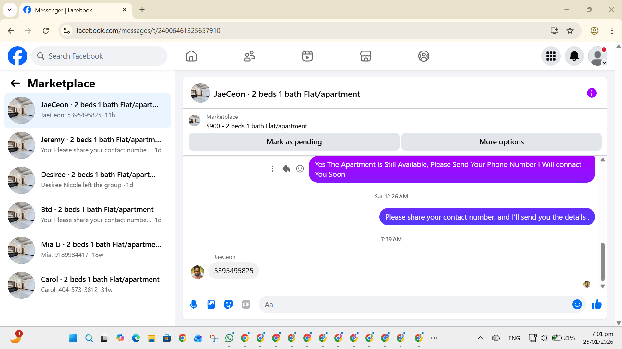This screenshot has height=349, width=622.
Task: Click the 5395495825 message bubble
Action: [233, 271]
